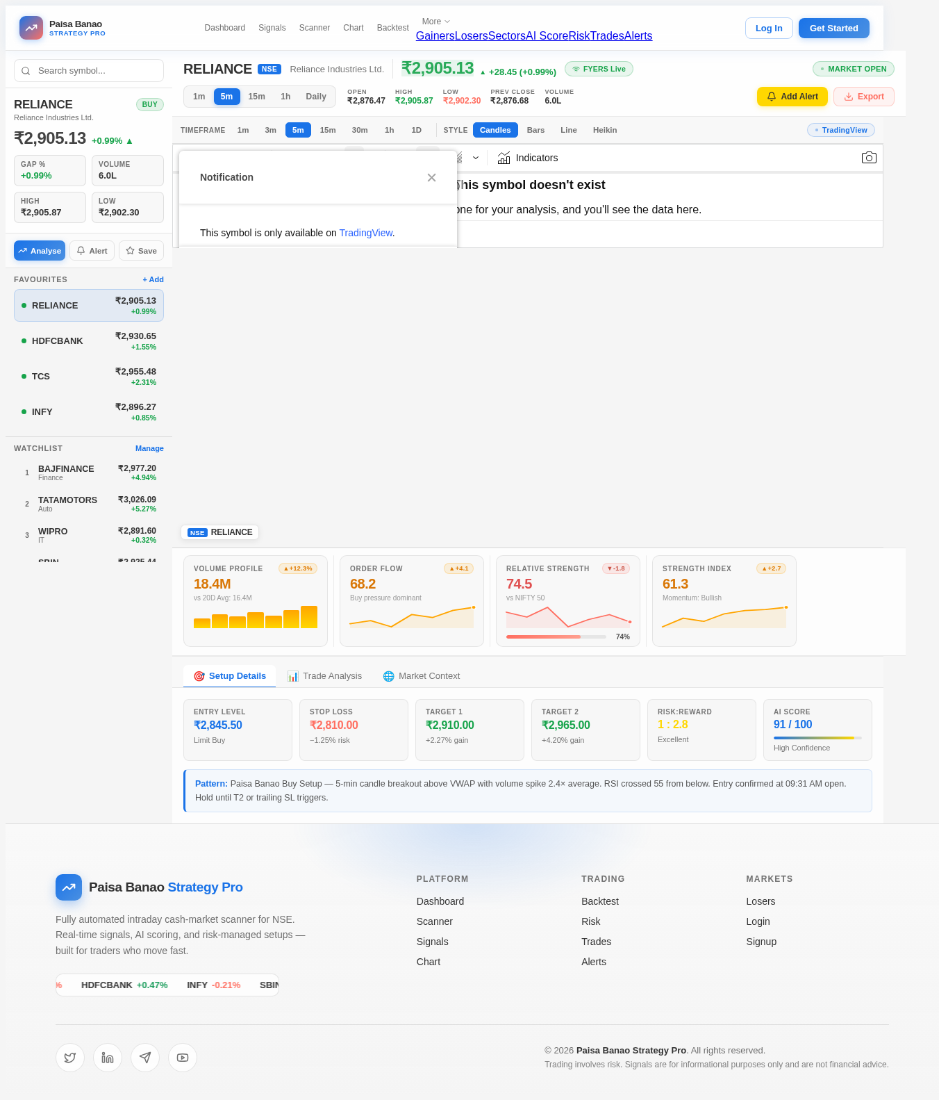Click the Save star button in sidebar
Screen dimensions: 939x1100
142,251
